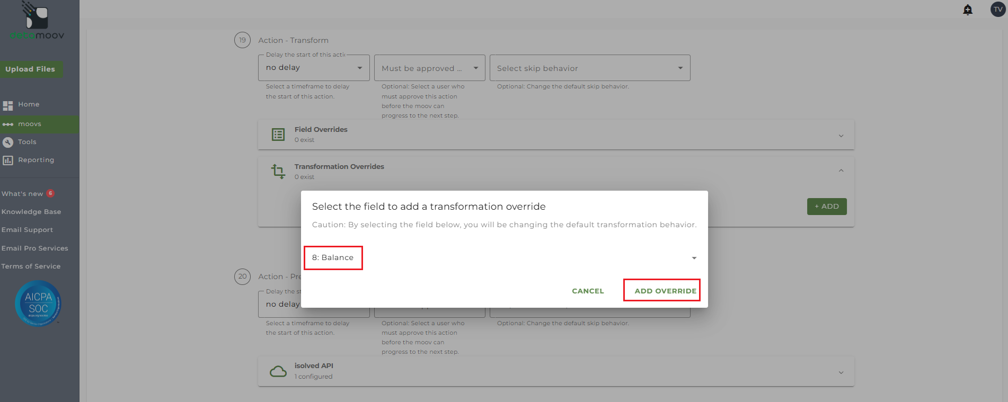Click the Reporting chart icon

tap(8, 160)
